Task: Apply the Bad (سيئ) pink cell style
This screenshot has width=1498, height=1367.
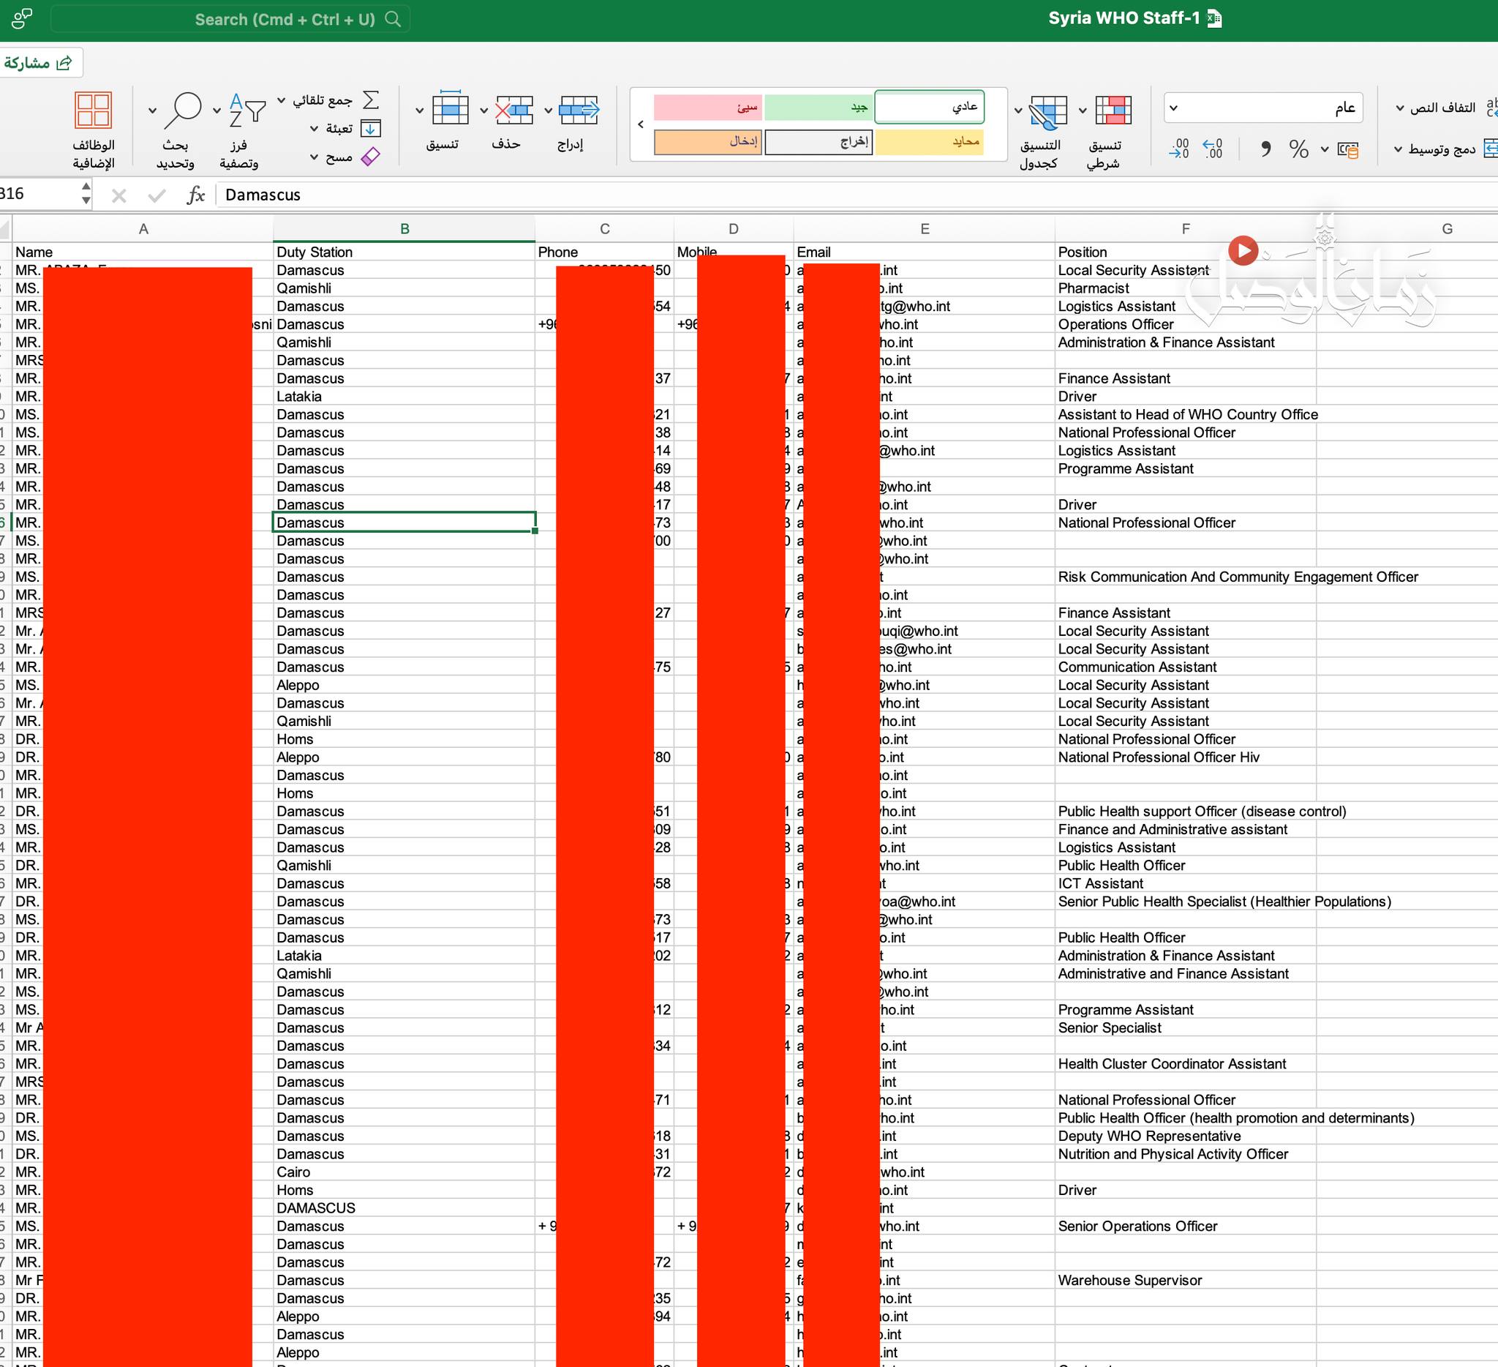Action: (x=707, y=107)
